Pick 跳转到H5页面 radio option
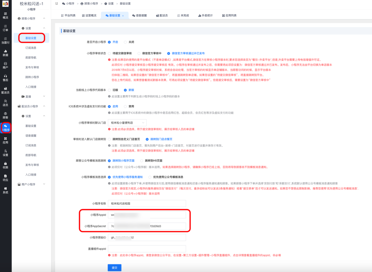Screen dimensions: 372x272 pos(142,160)
